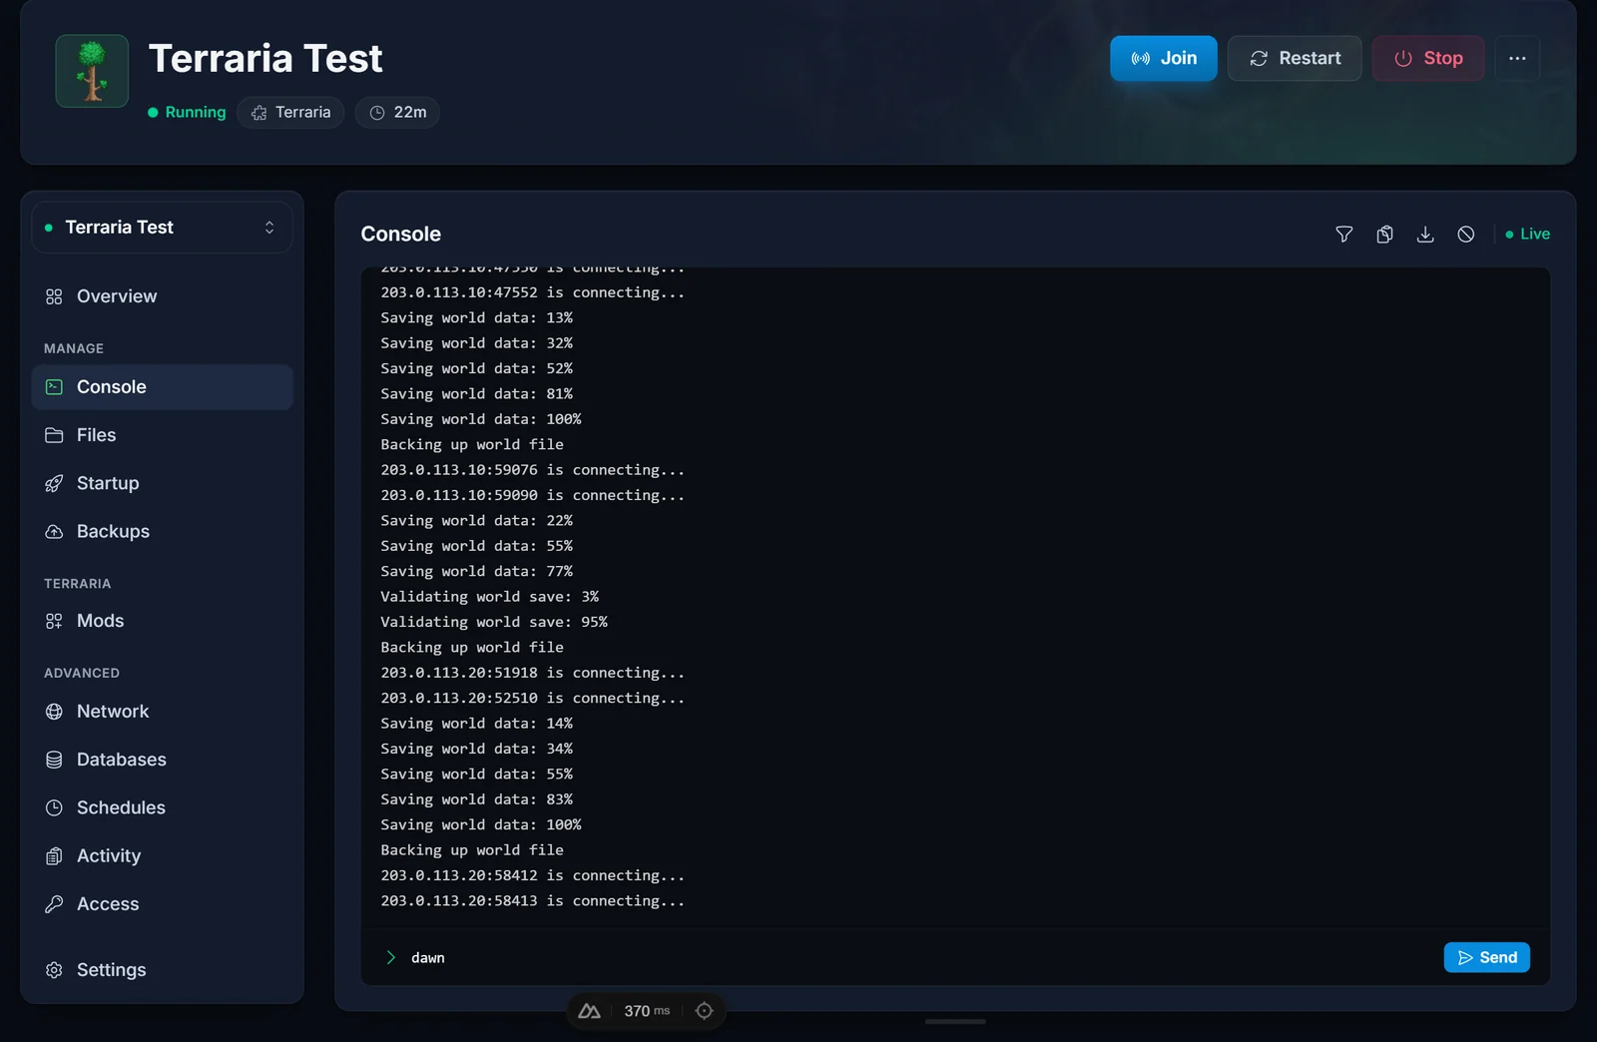Open the Access page
Image resolution: width=1597 pixels, height=1042 pixels.
pos(162,904)
